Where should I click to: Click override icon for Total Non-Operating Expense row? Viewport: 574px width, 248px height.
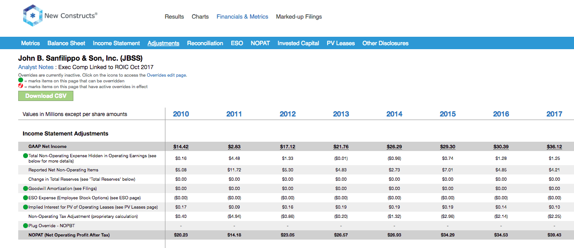pos(25,156)
